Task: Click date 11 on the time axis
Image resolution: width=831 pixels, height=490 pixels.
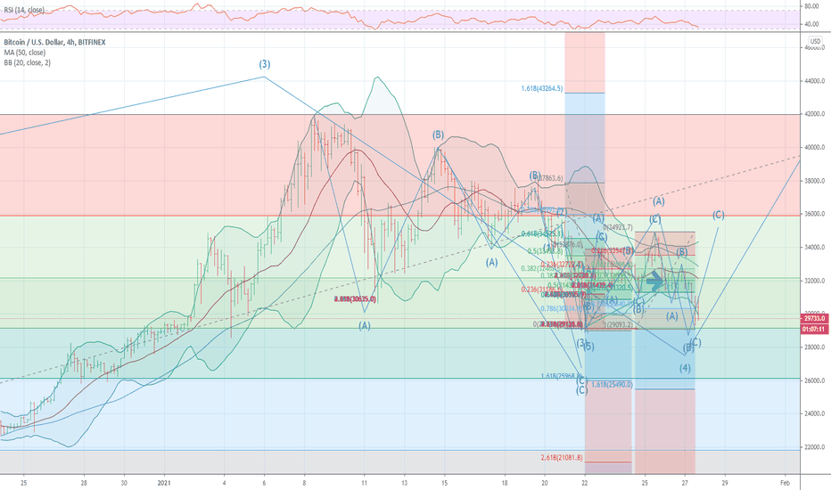Action: pos(364,483)
